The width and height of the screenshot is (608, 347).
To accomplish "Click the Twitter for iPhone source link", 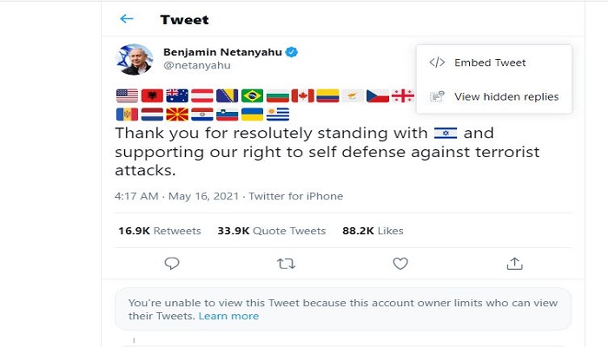I will pos(295,196).
